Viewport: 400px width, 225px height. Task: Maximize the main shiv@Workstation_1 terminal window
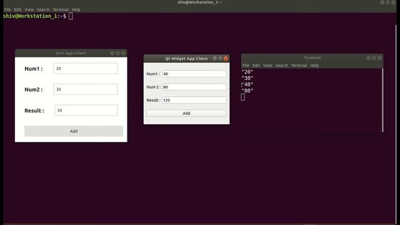[387, 2]
